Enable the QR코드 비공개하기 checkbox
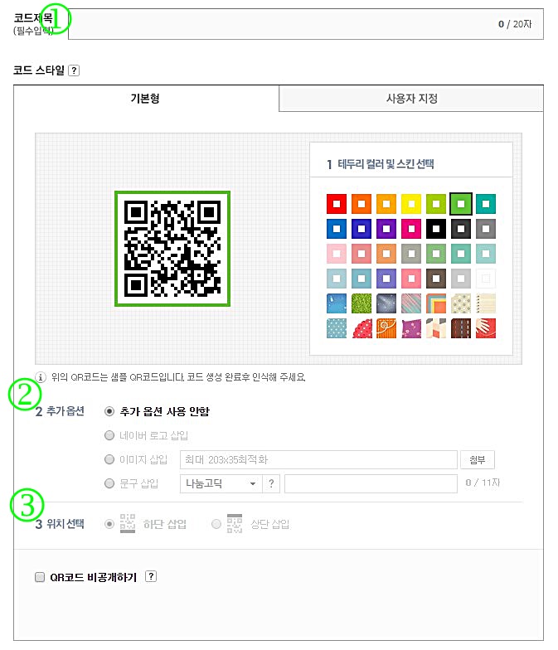This screenshot has height=650, width=558. (40, 577)
